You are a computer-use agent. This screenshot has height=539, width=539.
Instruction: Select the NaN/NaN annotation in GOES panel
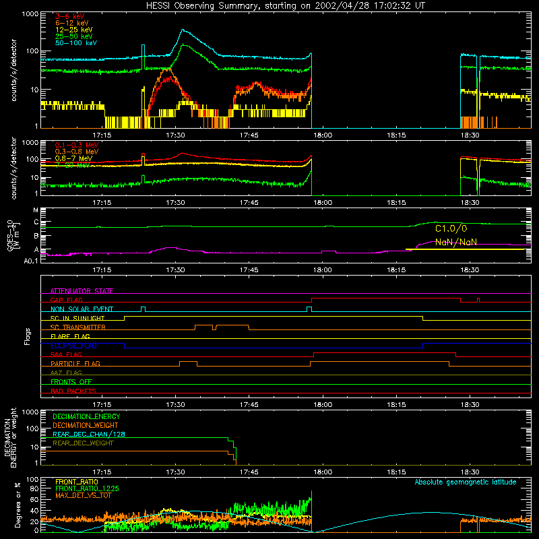pyautogui.click(x=456, y=242)
